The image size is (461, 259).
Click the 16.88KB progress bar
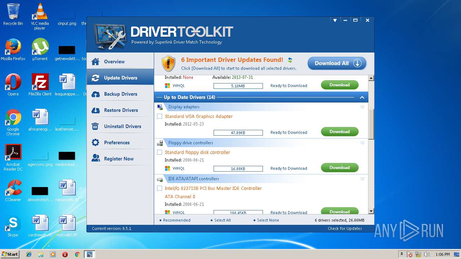click(x=238, y=169)
